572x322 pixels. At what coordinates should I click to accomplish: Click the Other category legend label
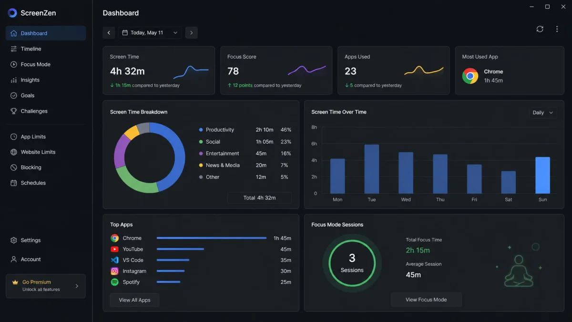(213, 177)
